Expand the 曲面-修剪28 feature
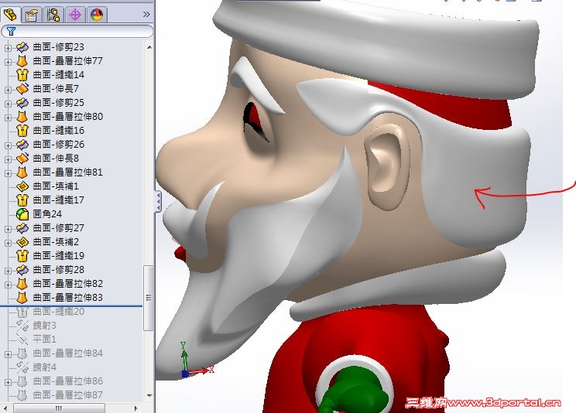This screenshot has width=576, height=413. pos(8,271)
